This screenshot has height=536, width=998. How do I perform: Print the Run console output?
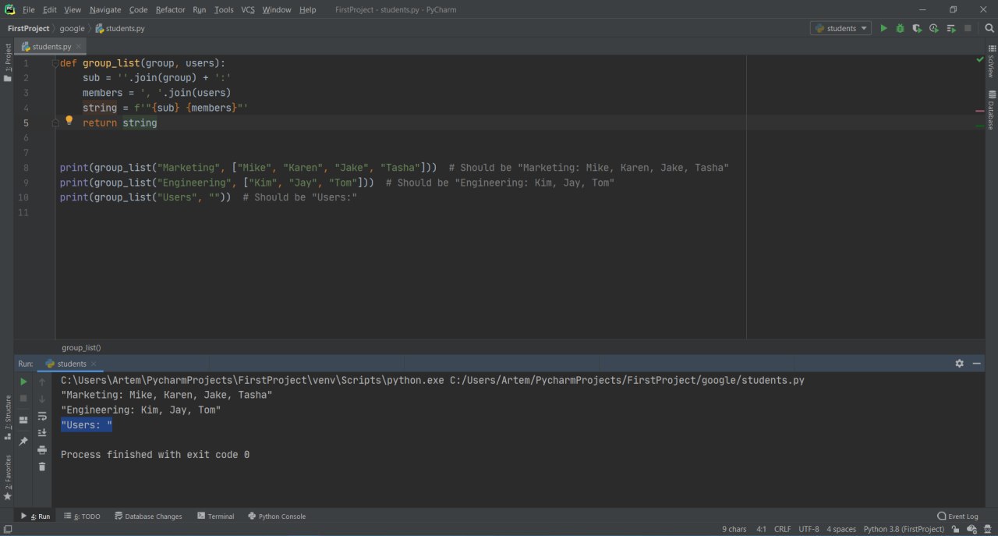click(x=42, y=450)
